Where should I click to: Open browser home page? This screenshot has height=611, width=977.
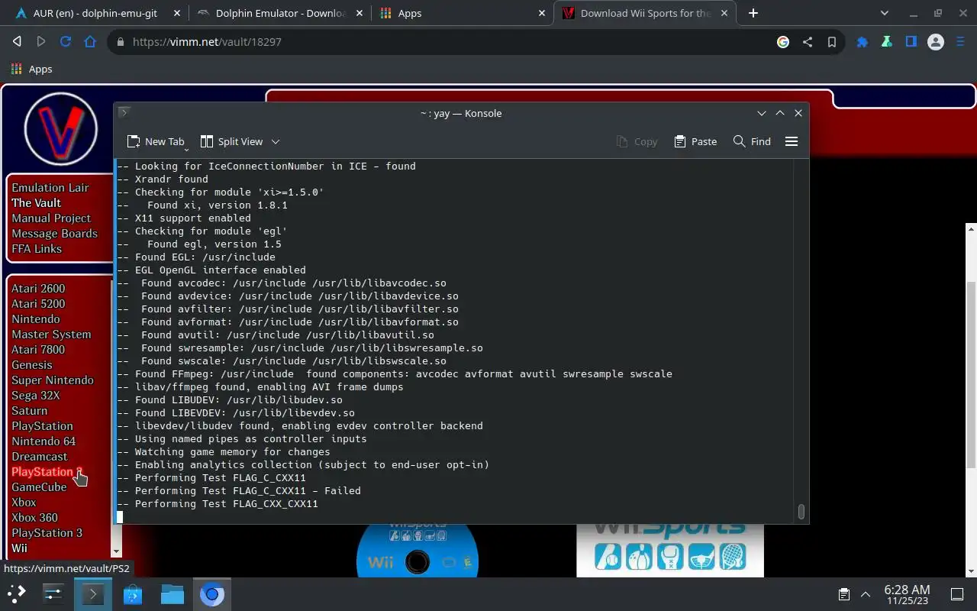(x=90, y=42)
